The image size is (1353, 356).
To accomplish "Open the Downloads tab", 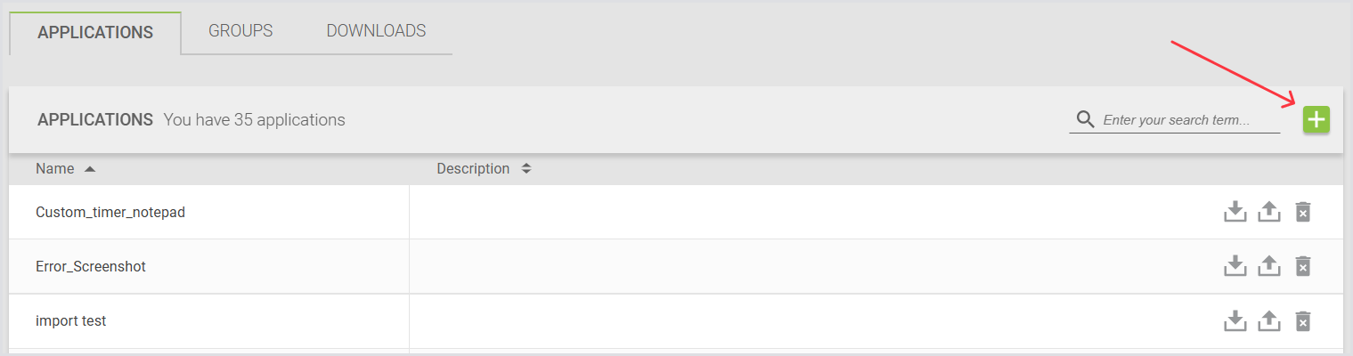I will (376, 31).
